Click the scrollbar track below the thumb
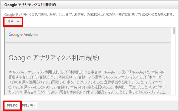This screenshot has height=111, width=179. click(x=174, y=64)
